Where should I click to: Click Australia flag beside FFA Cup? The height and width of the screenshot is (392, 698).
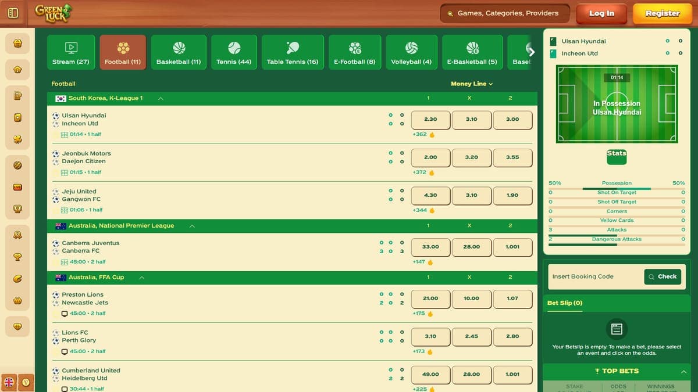60,278
